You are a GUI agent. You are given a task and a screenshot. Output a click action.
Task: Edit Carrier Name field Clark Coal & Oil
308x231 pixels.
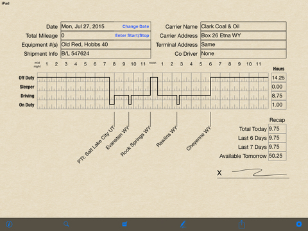pyautogui.click(x=243, y=26)
